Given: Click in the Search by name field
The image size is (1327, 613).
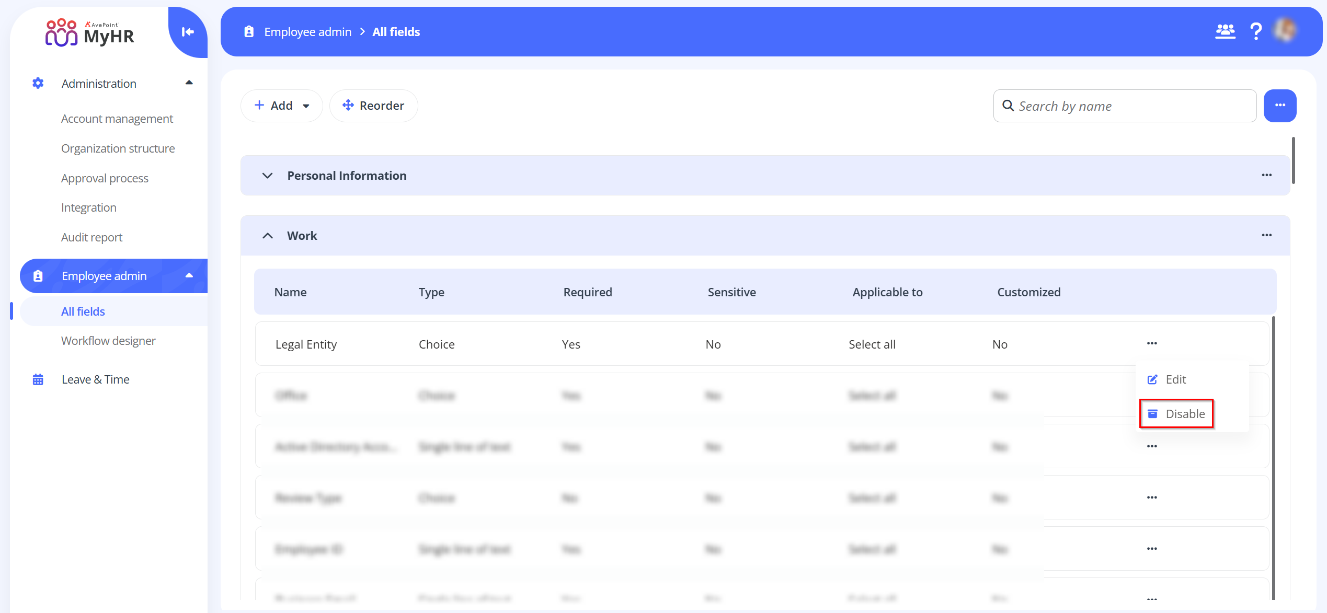Looking at the screenshot, I should (x=1125, y=106).
